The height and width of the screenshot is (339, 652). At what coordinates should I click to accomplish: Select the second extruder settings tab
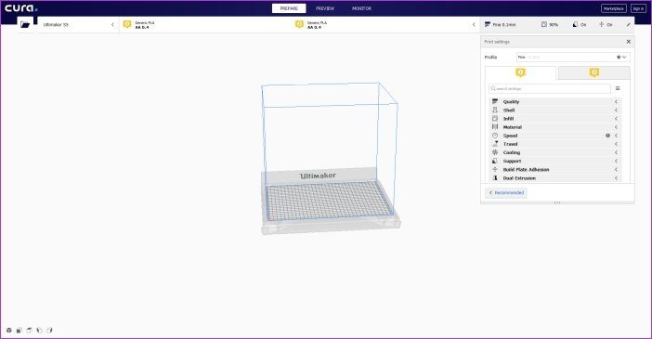tap(594, 72)
